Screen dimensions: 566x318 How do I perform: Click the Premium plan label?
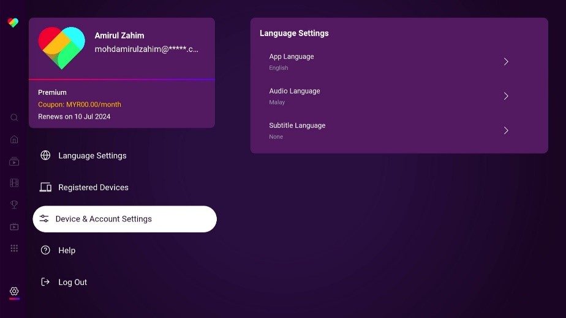point(52,92)
